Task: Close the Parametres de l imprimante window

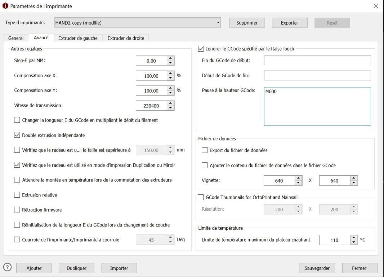Action: tap(376, 6)
